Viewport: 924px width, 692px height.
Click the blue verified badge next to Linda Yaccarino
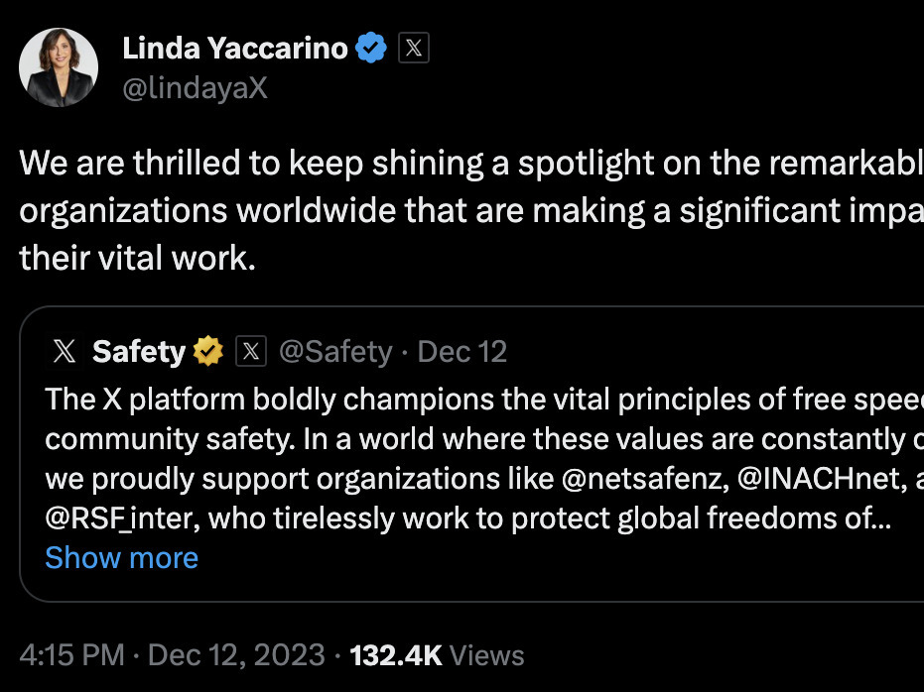tap(370, 47)
